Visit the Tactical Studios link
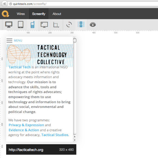 tap(55, 135)
